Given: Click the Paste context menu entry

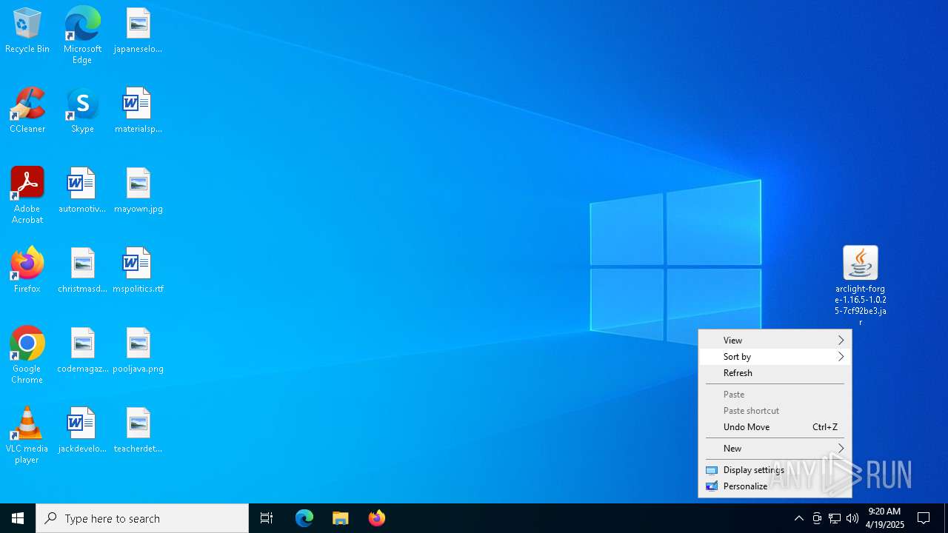Looking at the screenshot, I should click(775, 395).
